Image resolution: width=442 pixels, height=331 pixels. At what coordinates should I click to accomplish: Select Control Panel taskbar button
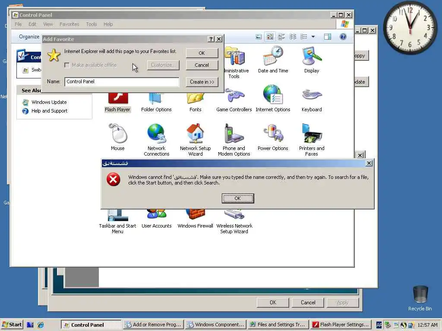click(x=91, y=325)
